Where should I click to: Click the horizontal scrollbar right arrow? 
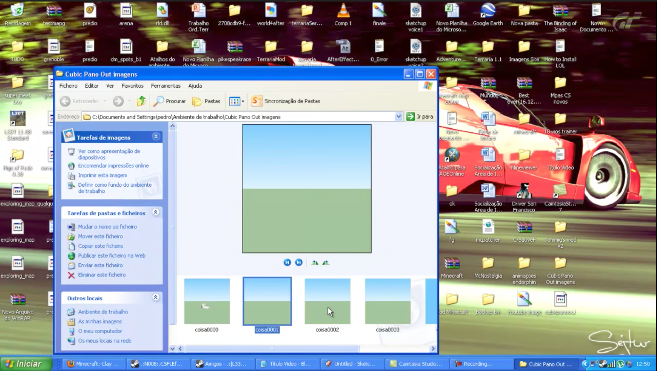pyautogui.click(x=433, y=349)
